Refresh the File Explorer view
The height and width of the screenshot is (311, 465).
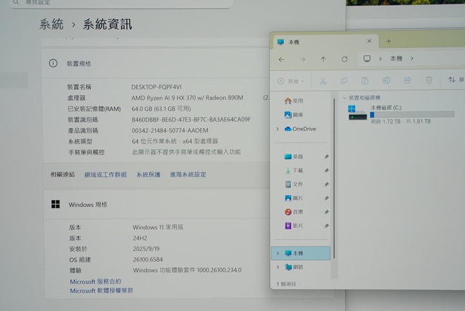[x=344, y=59]
